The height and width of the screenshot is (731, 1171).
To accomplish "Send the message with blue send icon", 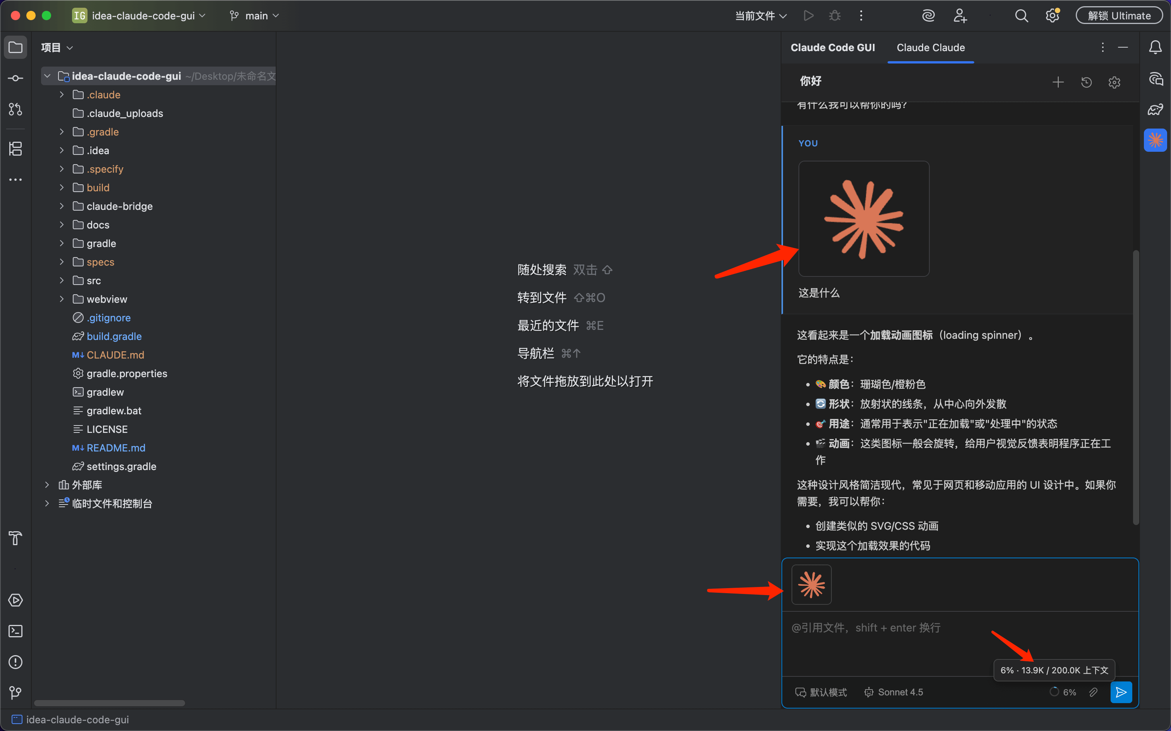I will (x=1121, y=692).
